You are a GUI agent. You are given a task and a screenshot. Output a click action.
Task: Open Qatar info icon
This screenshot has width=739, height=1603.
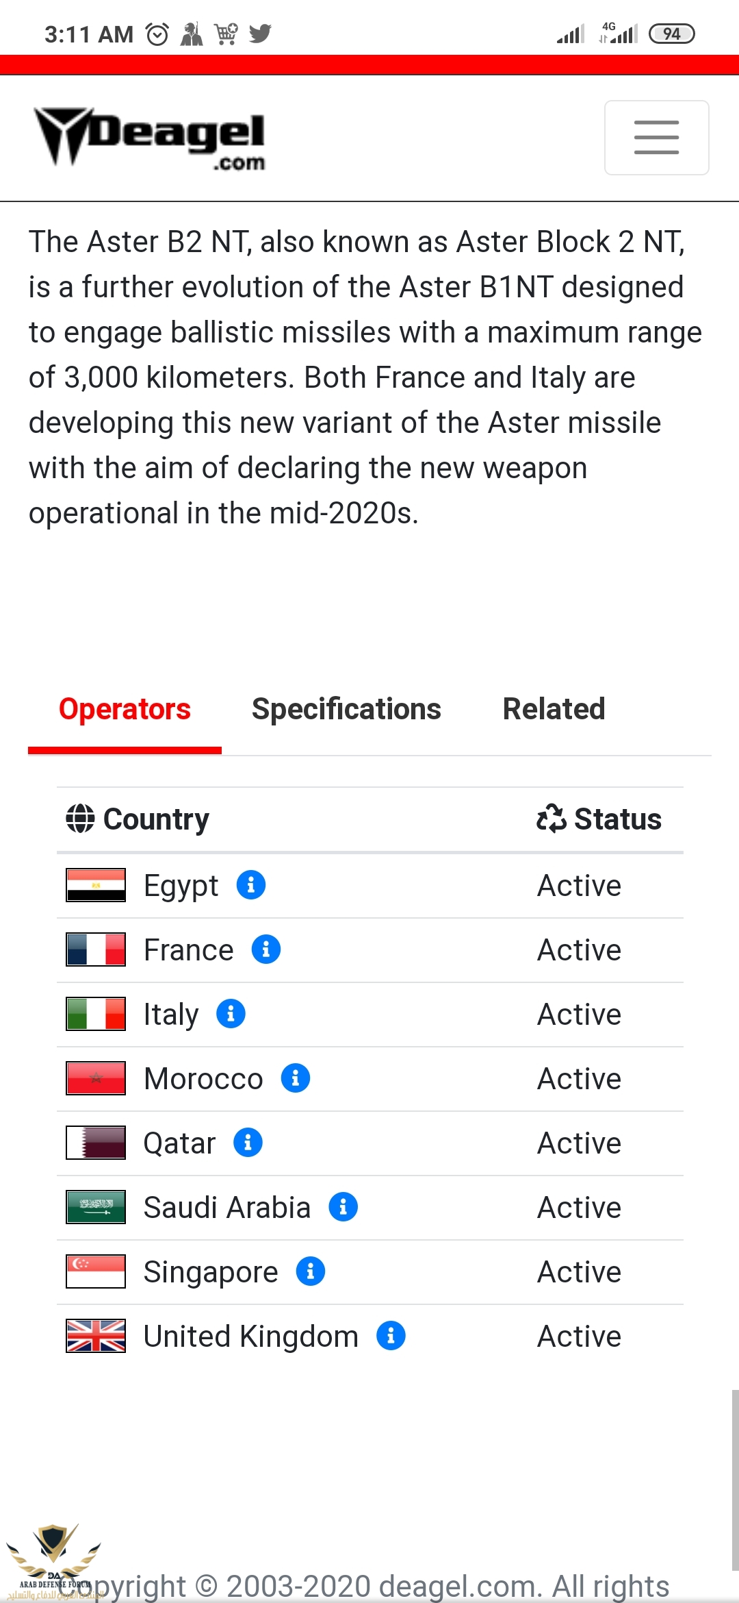[x=248, y=1143]
